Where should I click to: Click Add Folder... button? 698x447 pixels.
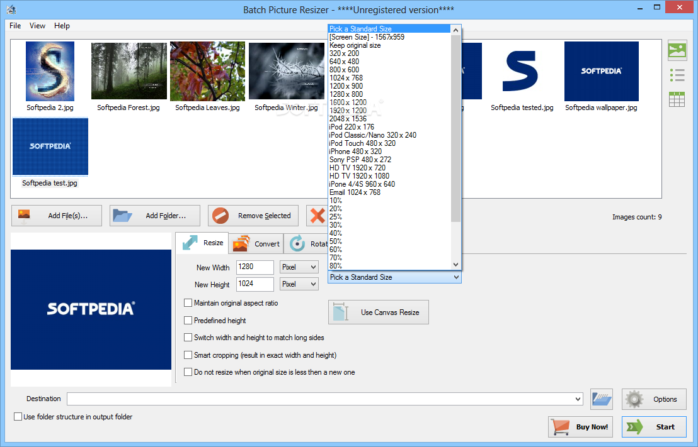click(x=155, y=216)
